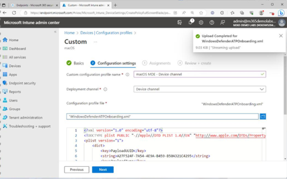
Task: Open account profile avatar
Action: [x=282, y=22]
